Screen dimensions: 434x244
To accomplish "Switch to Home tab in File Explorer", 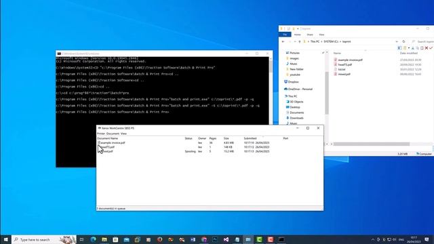I will [297, 35].
